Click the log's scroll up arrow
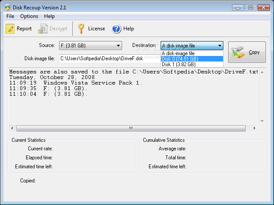 click(262, 72)
